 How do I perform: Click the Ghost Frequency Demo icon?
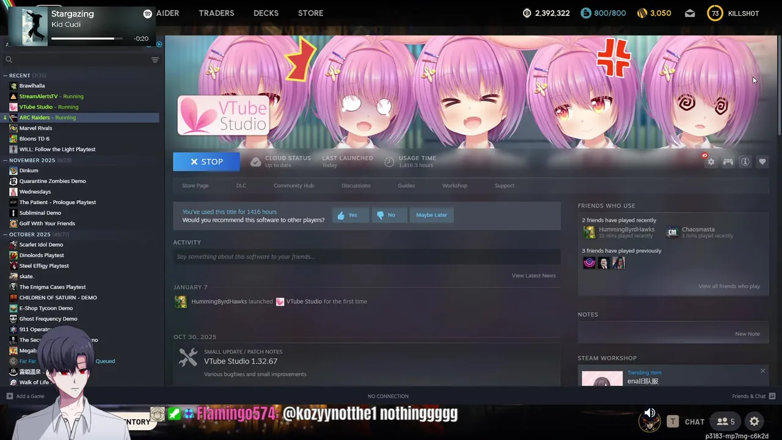pos(13,319)
